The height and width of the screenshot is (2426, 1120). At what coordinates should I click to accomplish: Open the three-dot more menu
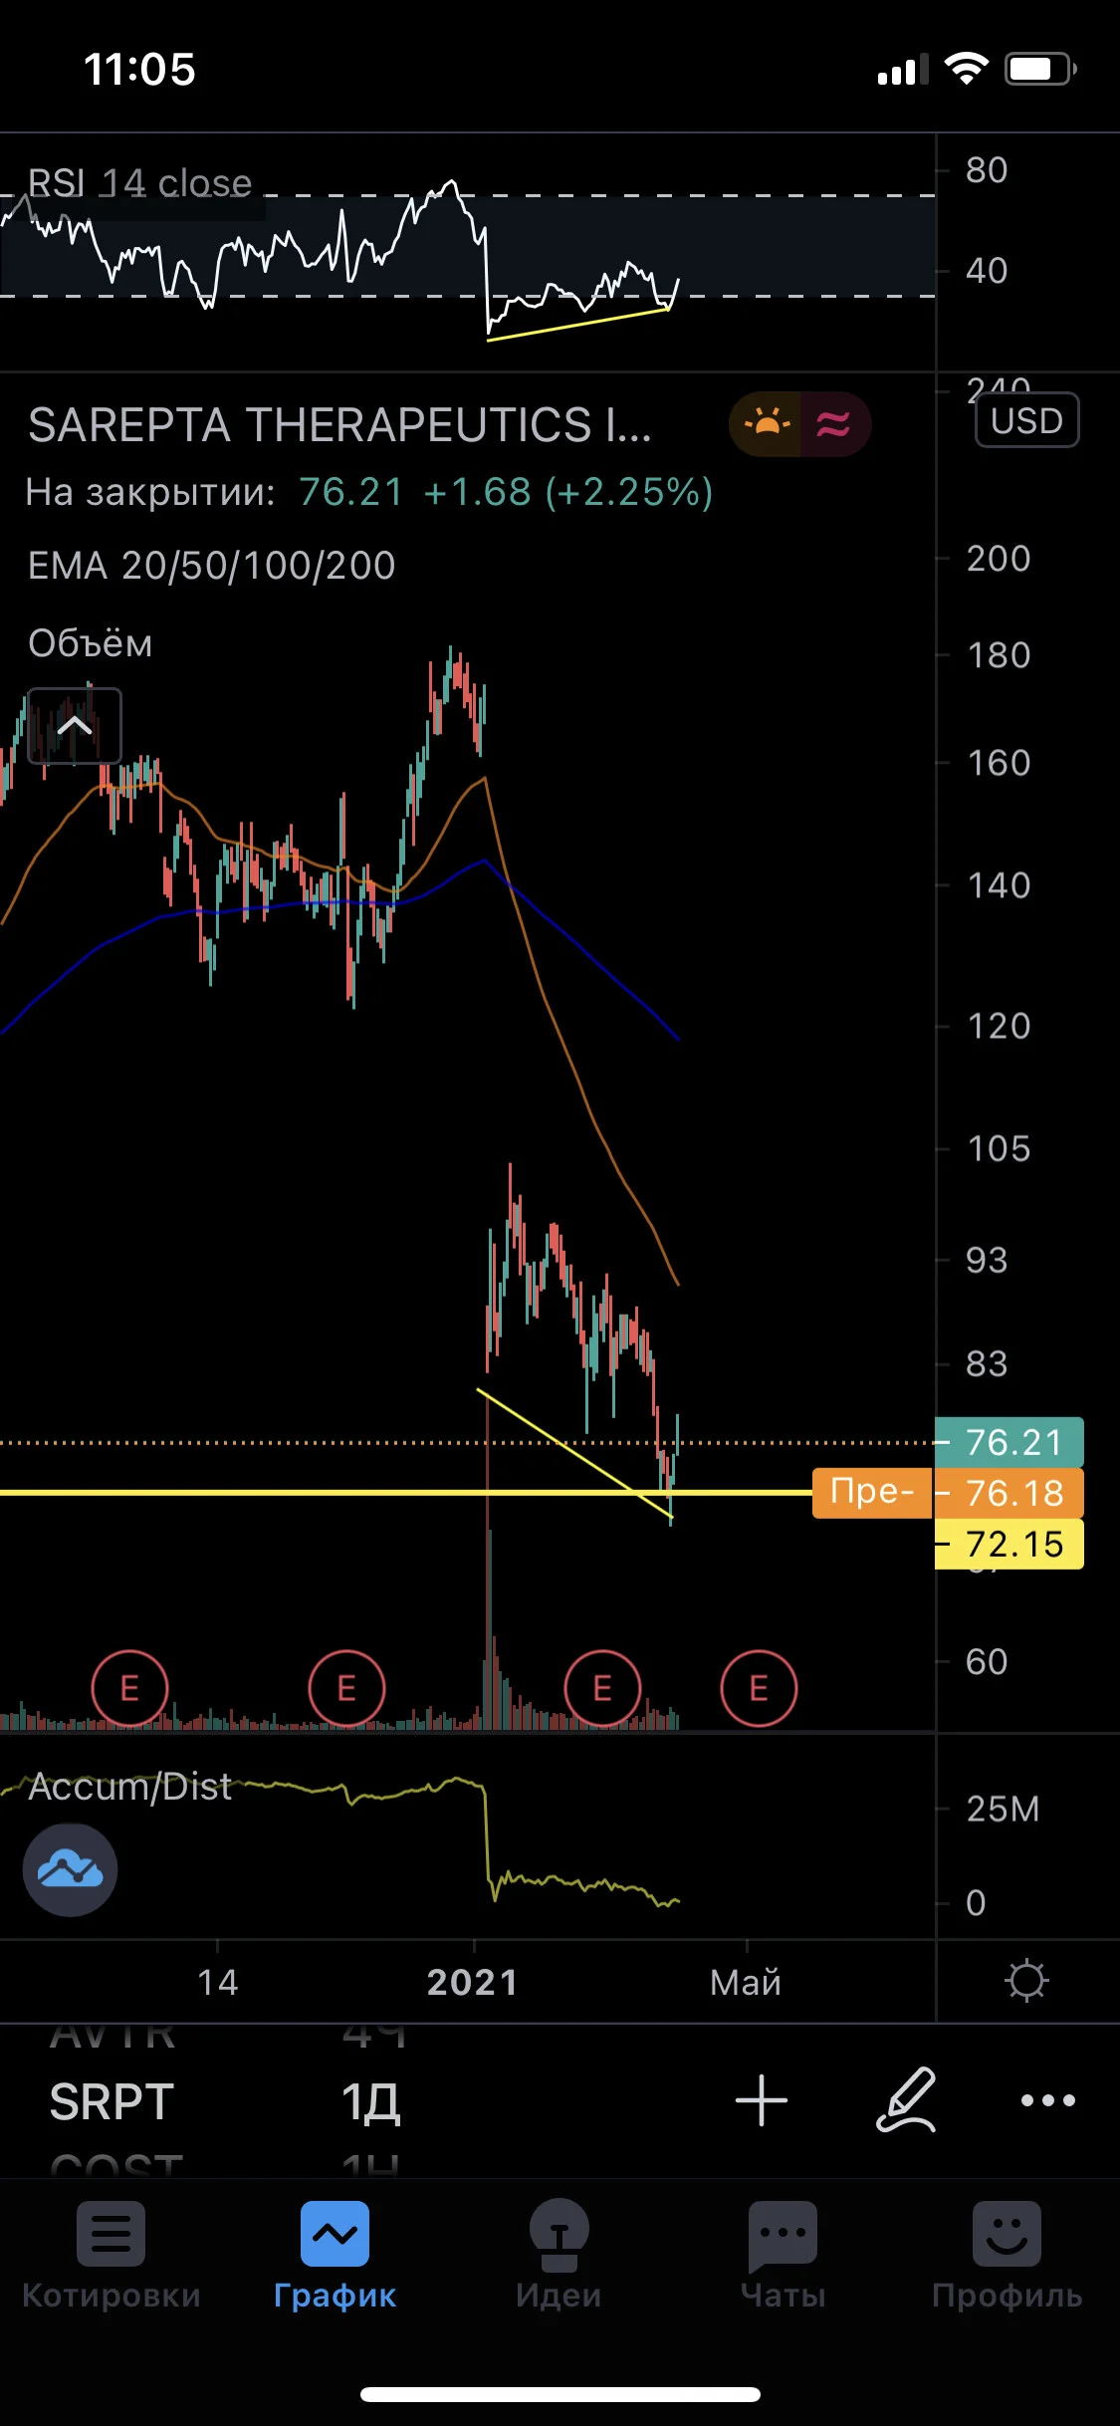(1048, 2100)
